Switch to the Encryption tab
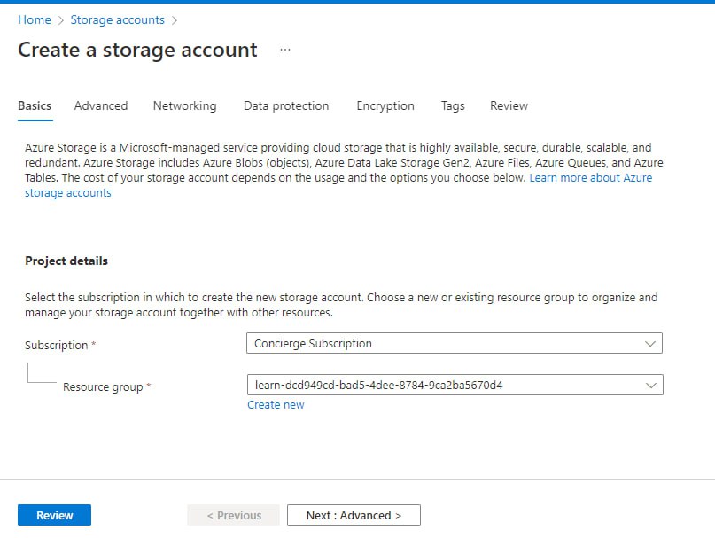This screenshot has width=715, height=538. click(x=385, y=105)
